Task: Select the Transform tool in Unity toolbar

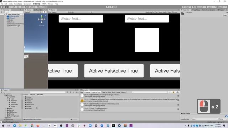Action: pyautogui.click(x=22, y=7)
